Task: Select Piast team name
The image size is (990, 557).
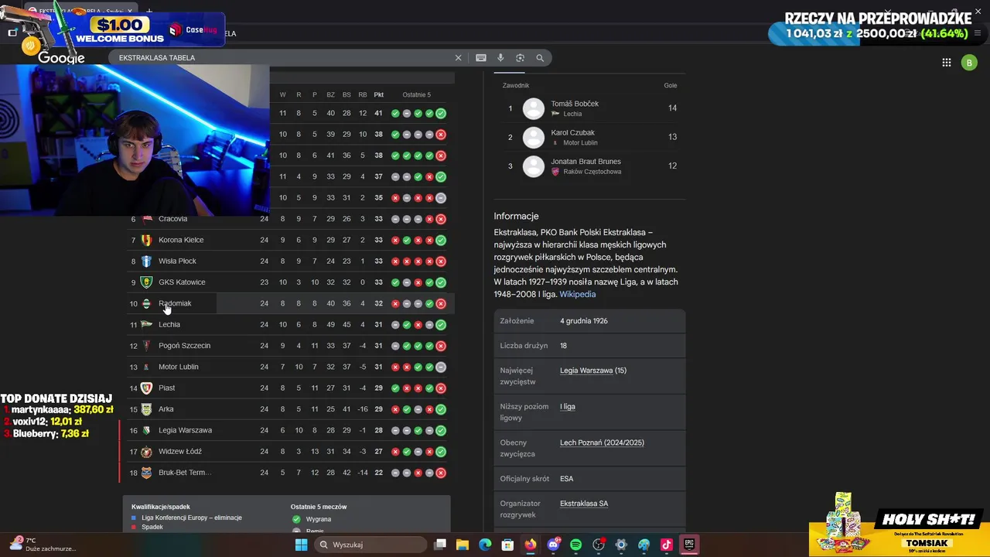Action: (166, 388)
